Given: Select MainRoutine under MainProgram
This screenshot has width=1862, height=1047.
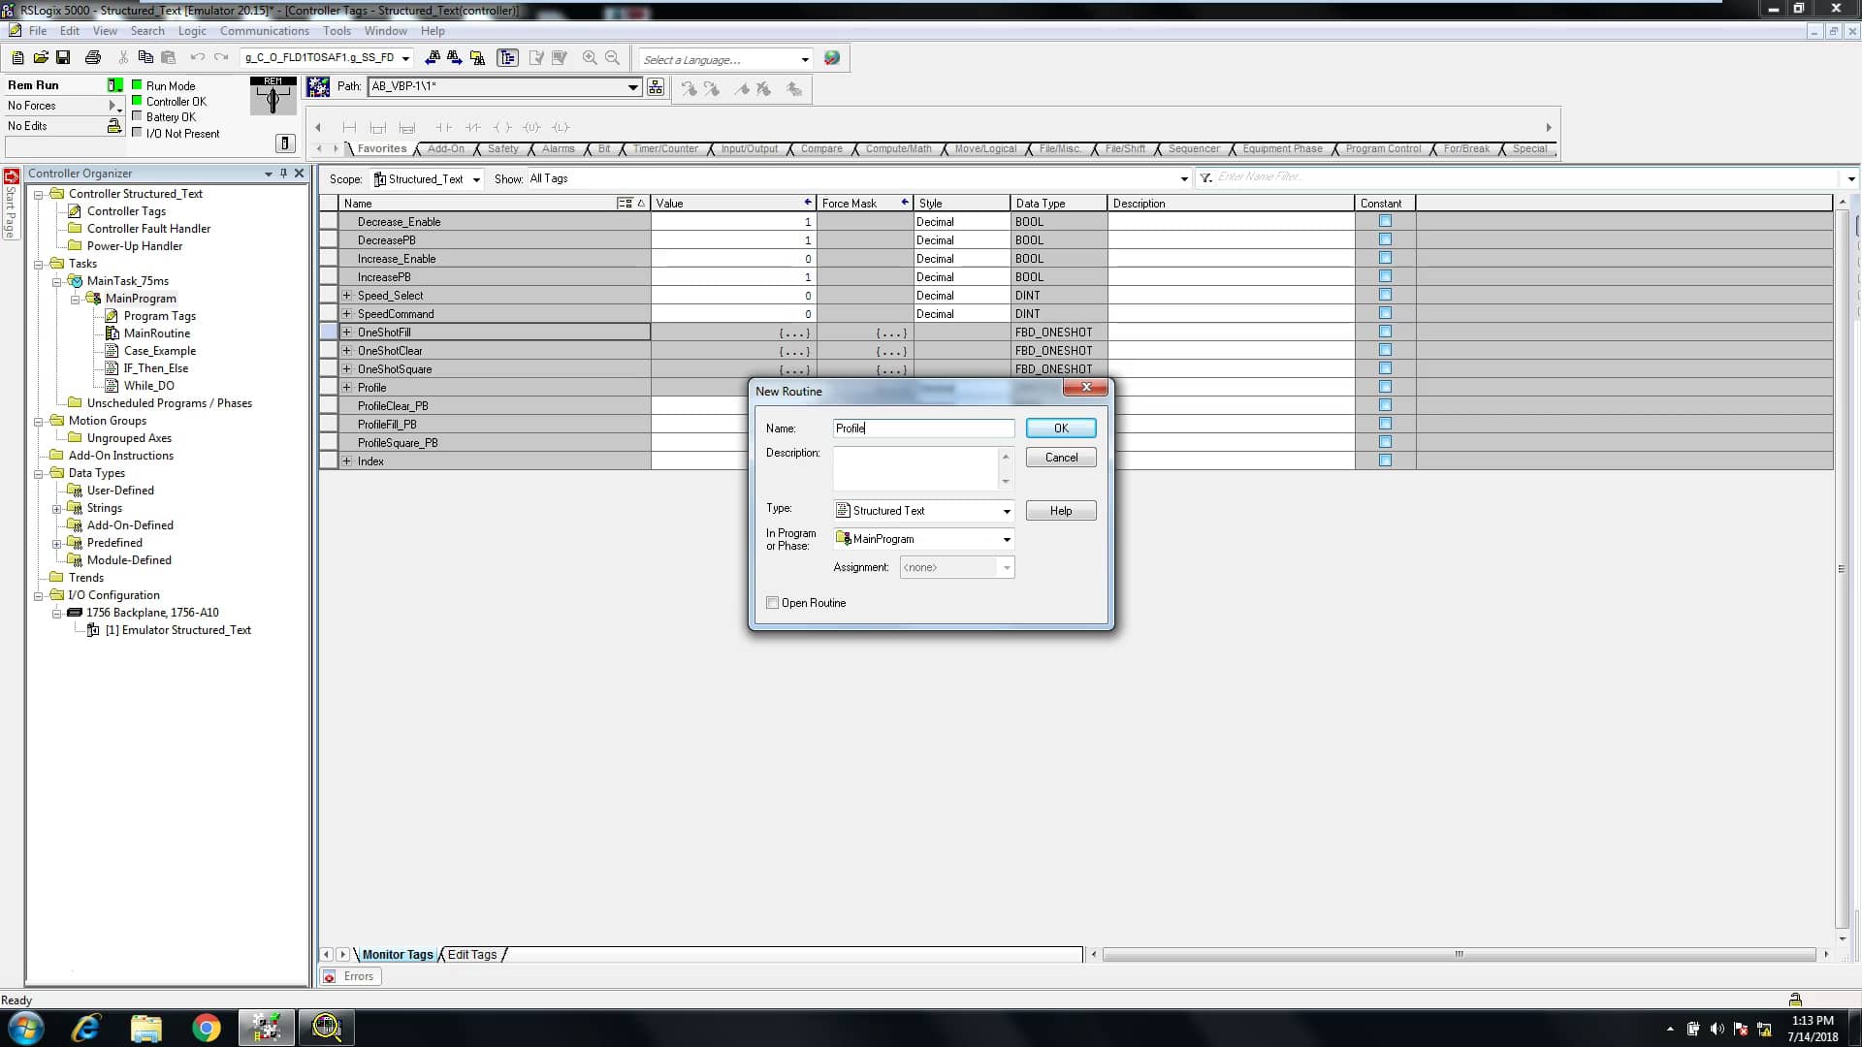Looking at the screenshot, I should 158,333.
